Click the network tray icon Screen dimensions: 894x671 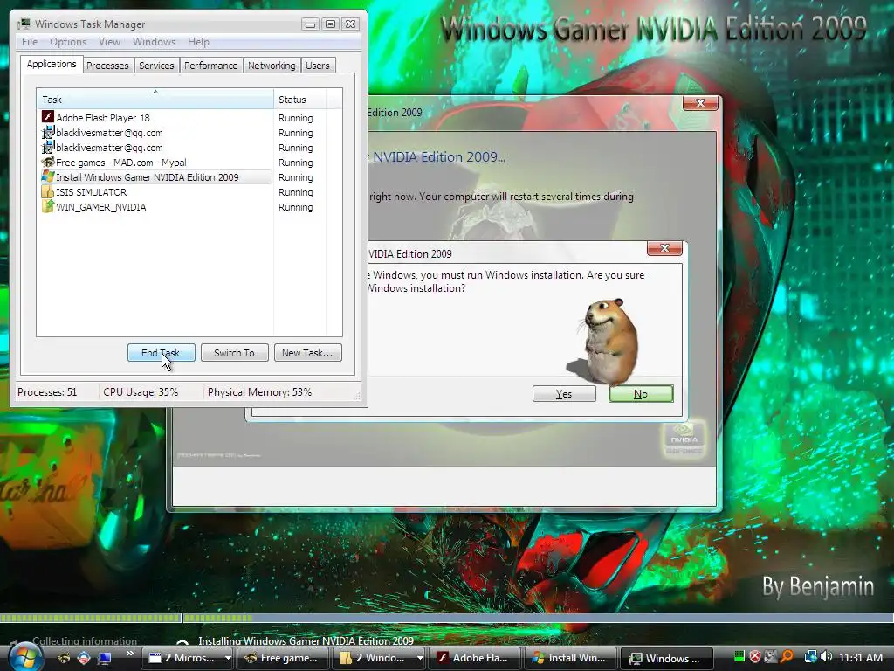tap(810, 657)
